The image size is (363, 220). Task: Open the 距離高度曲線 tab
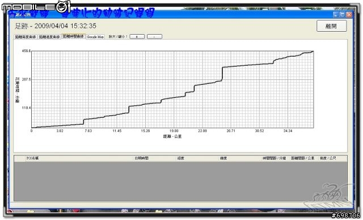(26, 37)
